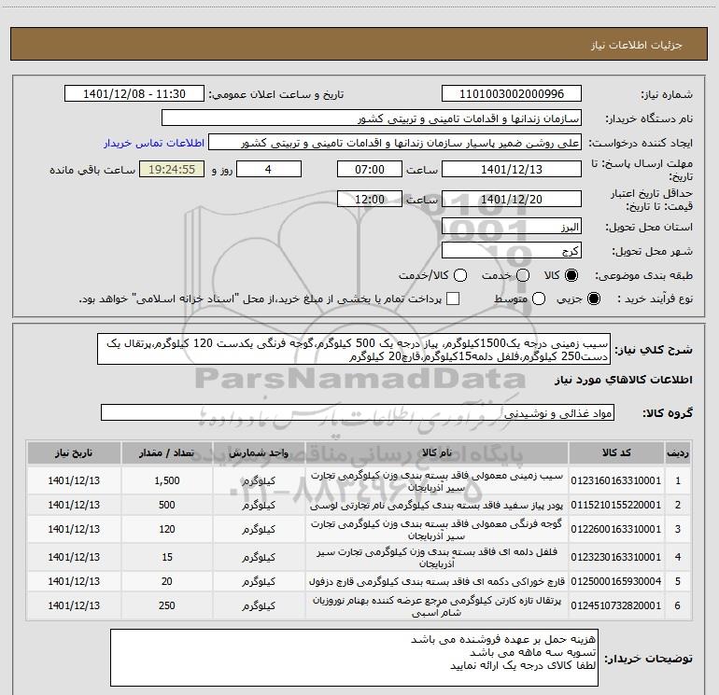
Task: Click the quantity cell 15
Action: (167, 557)
